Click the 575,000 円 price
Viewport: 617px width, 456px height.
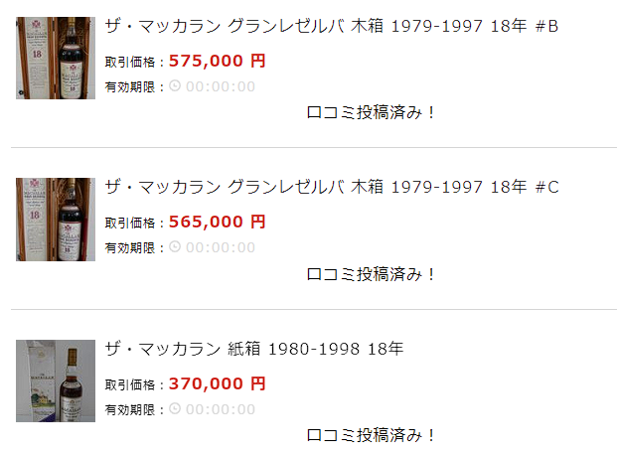(218, 61)
